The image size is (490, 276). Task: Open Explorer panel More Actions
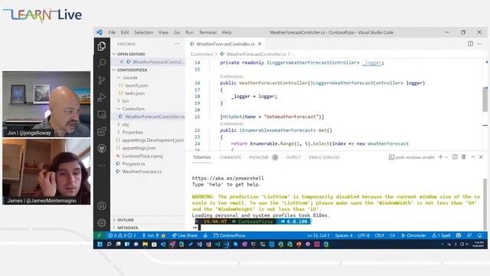click(177, 44)
